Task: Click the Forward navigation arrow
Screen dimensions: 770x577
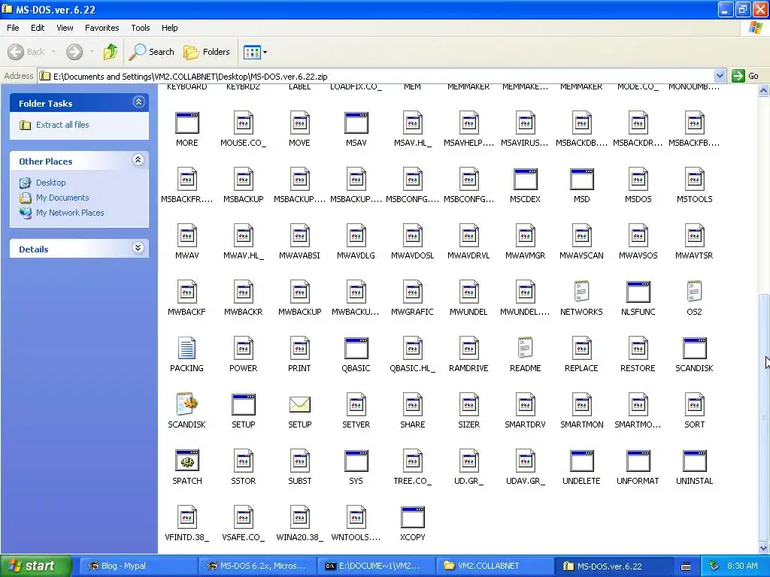Action: (x=74, y=52)
